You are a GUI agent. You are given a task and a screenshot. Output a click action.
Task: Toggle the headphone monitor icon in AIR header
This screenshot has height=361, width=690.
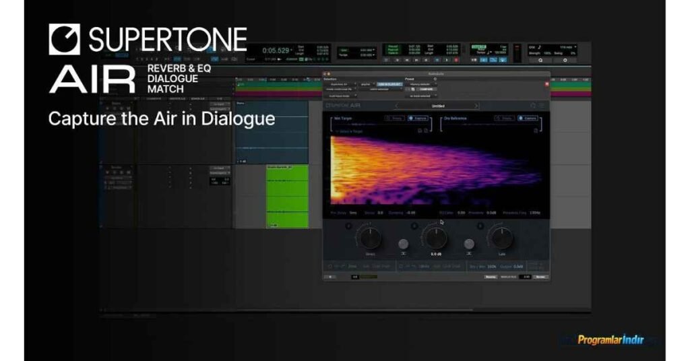click(x=533, y=106)
